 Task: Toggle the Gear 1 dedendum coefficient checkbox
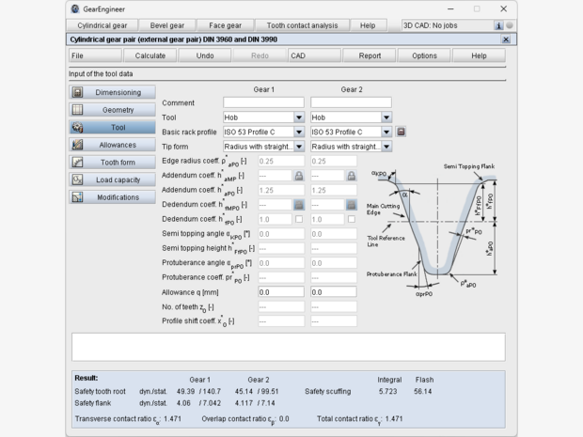299,219
